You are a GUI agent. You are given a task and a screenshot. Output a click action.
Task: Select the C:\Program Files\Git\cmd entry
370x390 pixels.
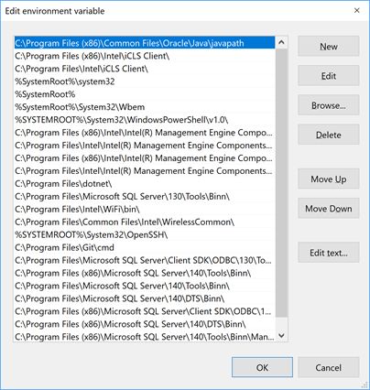[x=145, y=247]
